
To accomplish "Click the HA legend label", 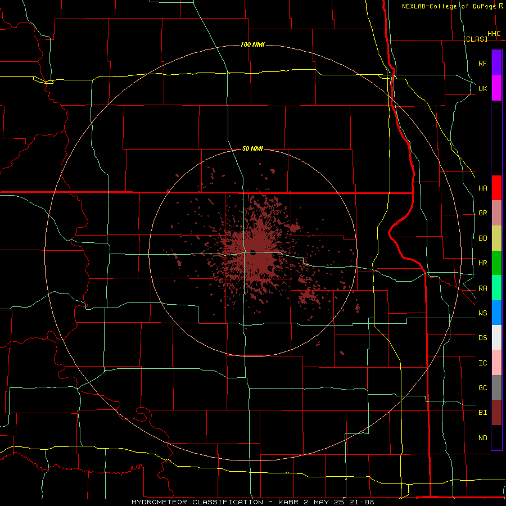I will point(482,188).
